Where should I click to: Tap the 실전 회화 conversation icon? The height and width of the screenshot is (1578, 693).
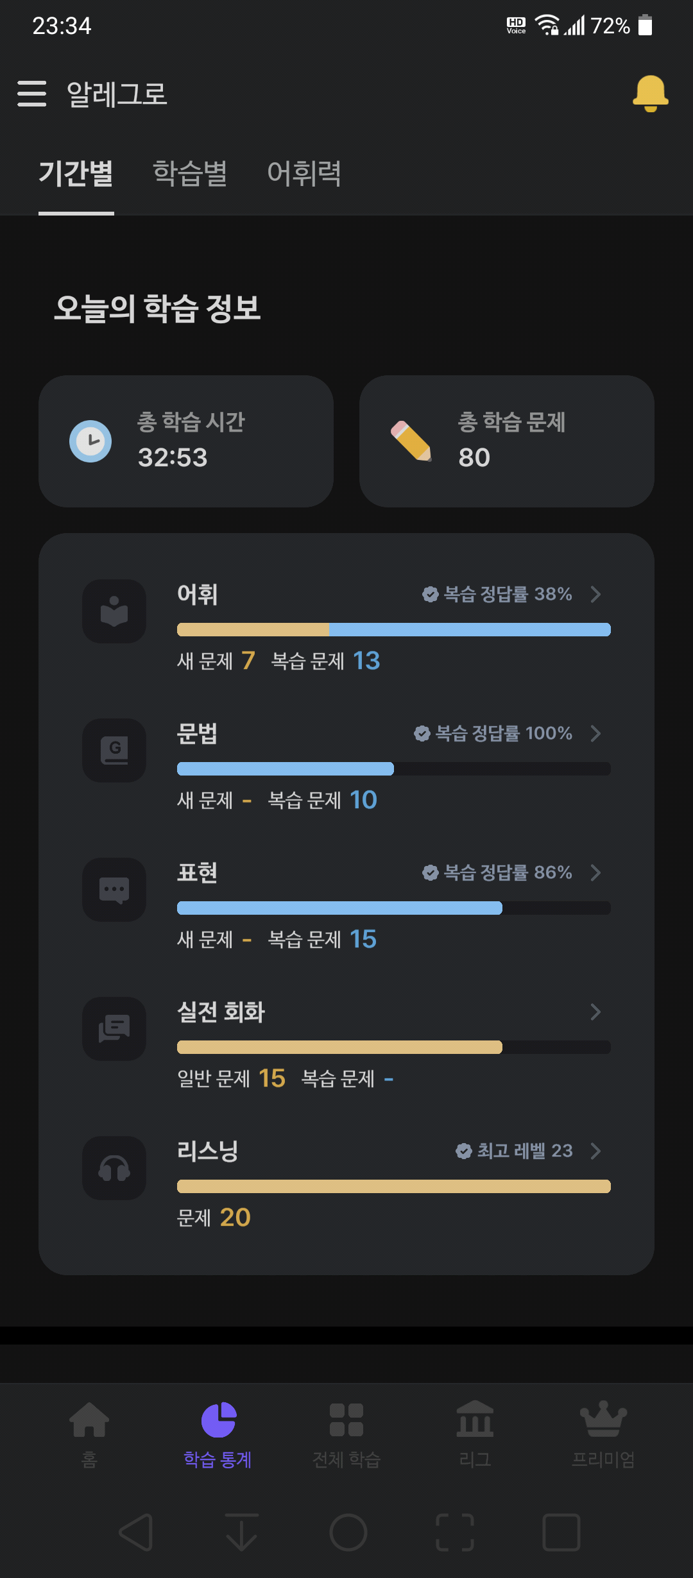(114, 1029)
